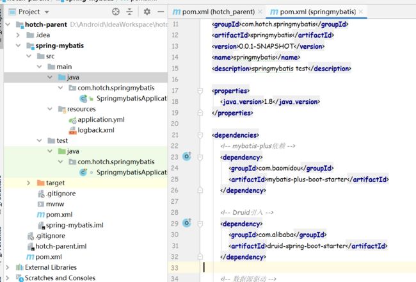Click the orange target folder icon
Image resolution: width=416 pixels, height=282 pixels.
point(40,183)
